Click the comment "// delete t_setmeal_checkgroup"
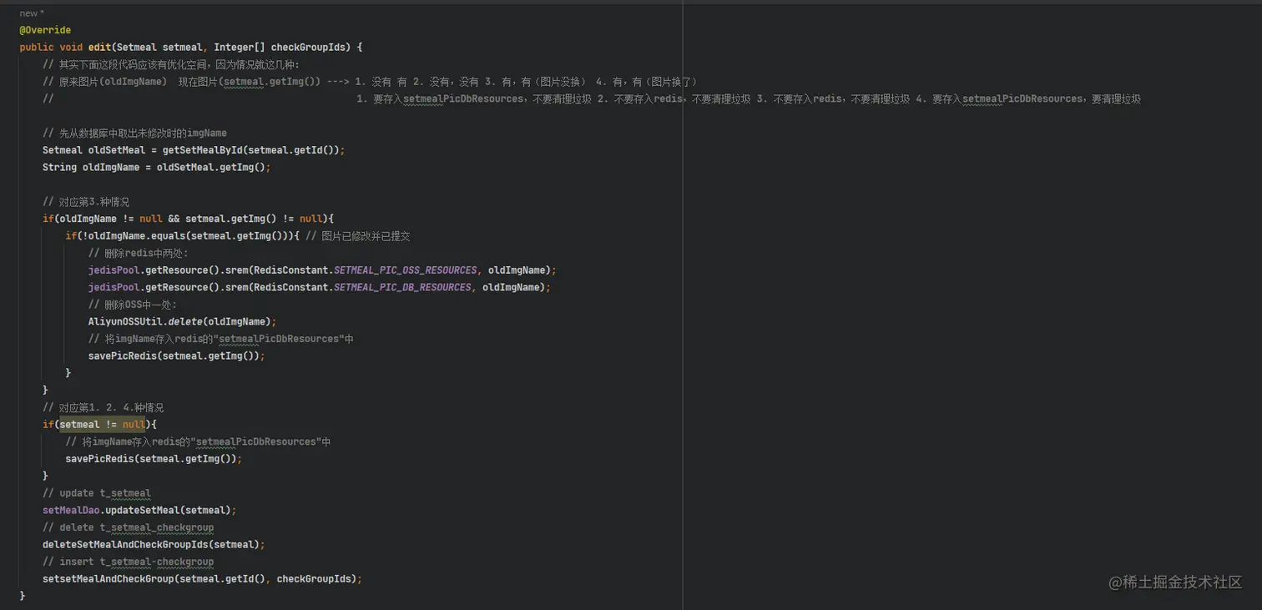Viewport: 1262px width, 610px height. pyautogui.click(x=128, y=527)
